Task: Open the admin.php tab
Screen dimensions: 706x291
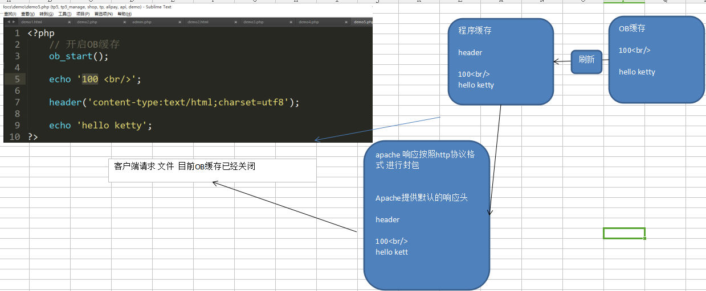Action: click(x=142, y=22)
